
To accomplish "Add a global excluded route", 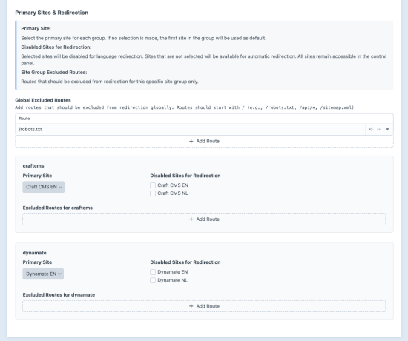I will point(204,142).
